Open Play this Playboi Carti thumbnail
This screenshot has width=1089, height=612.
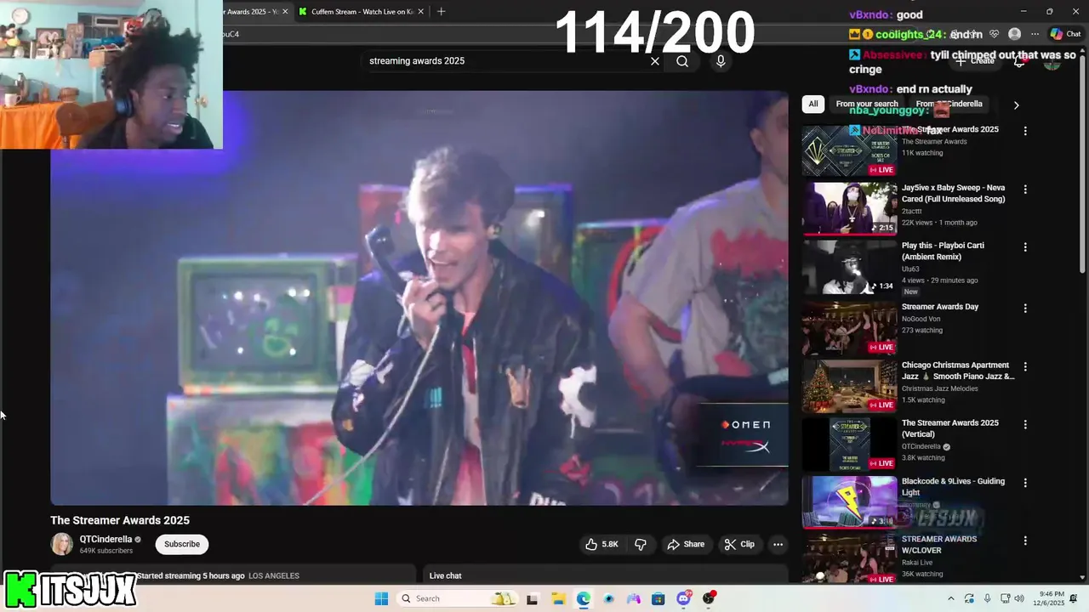coord(849,267)
